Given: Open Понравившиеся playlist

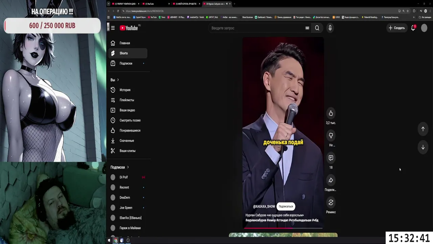Looking at the screenshot, I should pos(128,130).
